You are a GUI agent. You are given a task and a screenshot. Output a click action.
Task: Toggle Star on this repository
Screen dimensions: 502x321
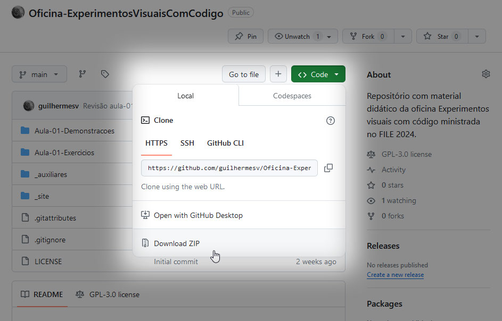tap(442, 37)
